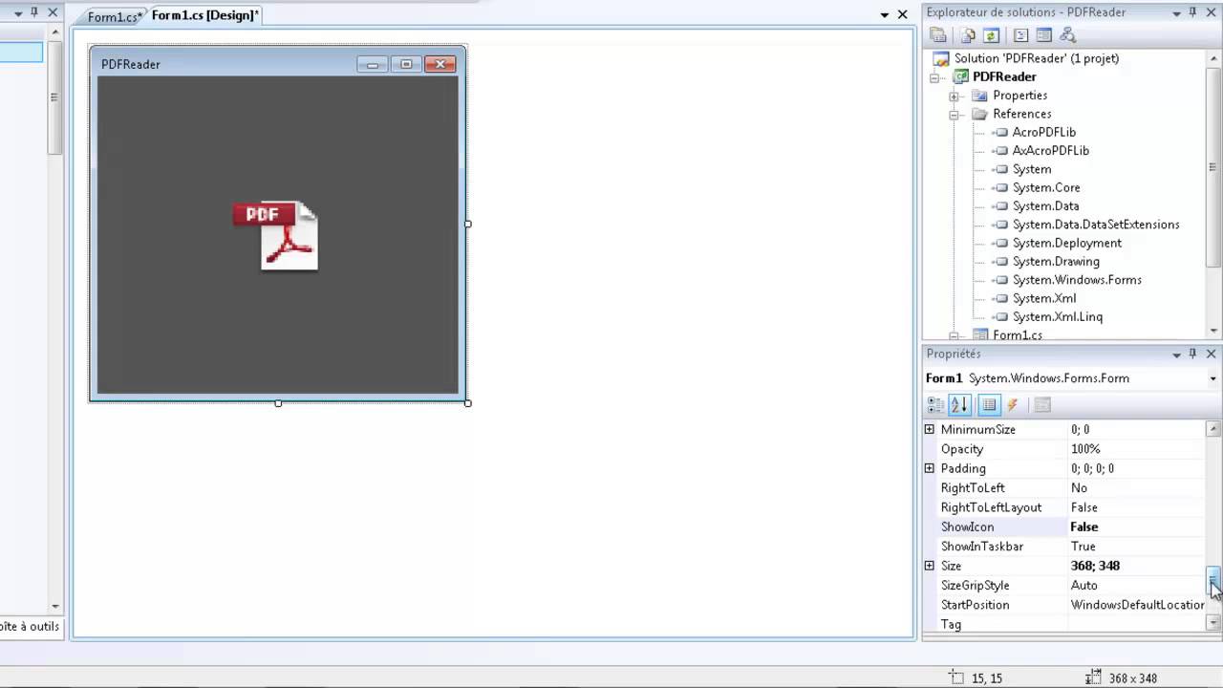
Task: Collapse the References folder node
Action: [x=954, y=114]
